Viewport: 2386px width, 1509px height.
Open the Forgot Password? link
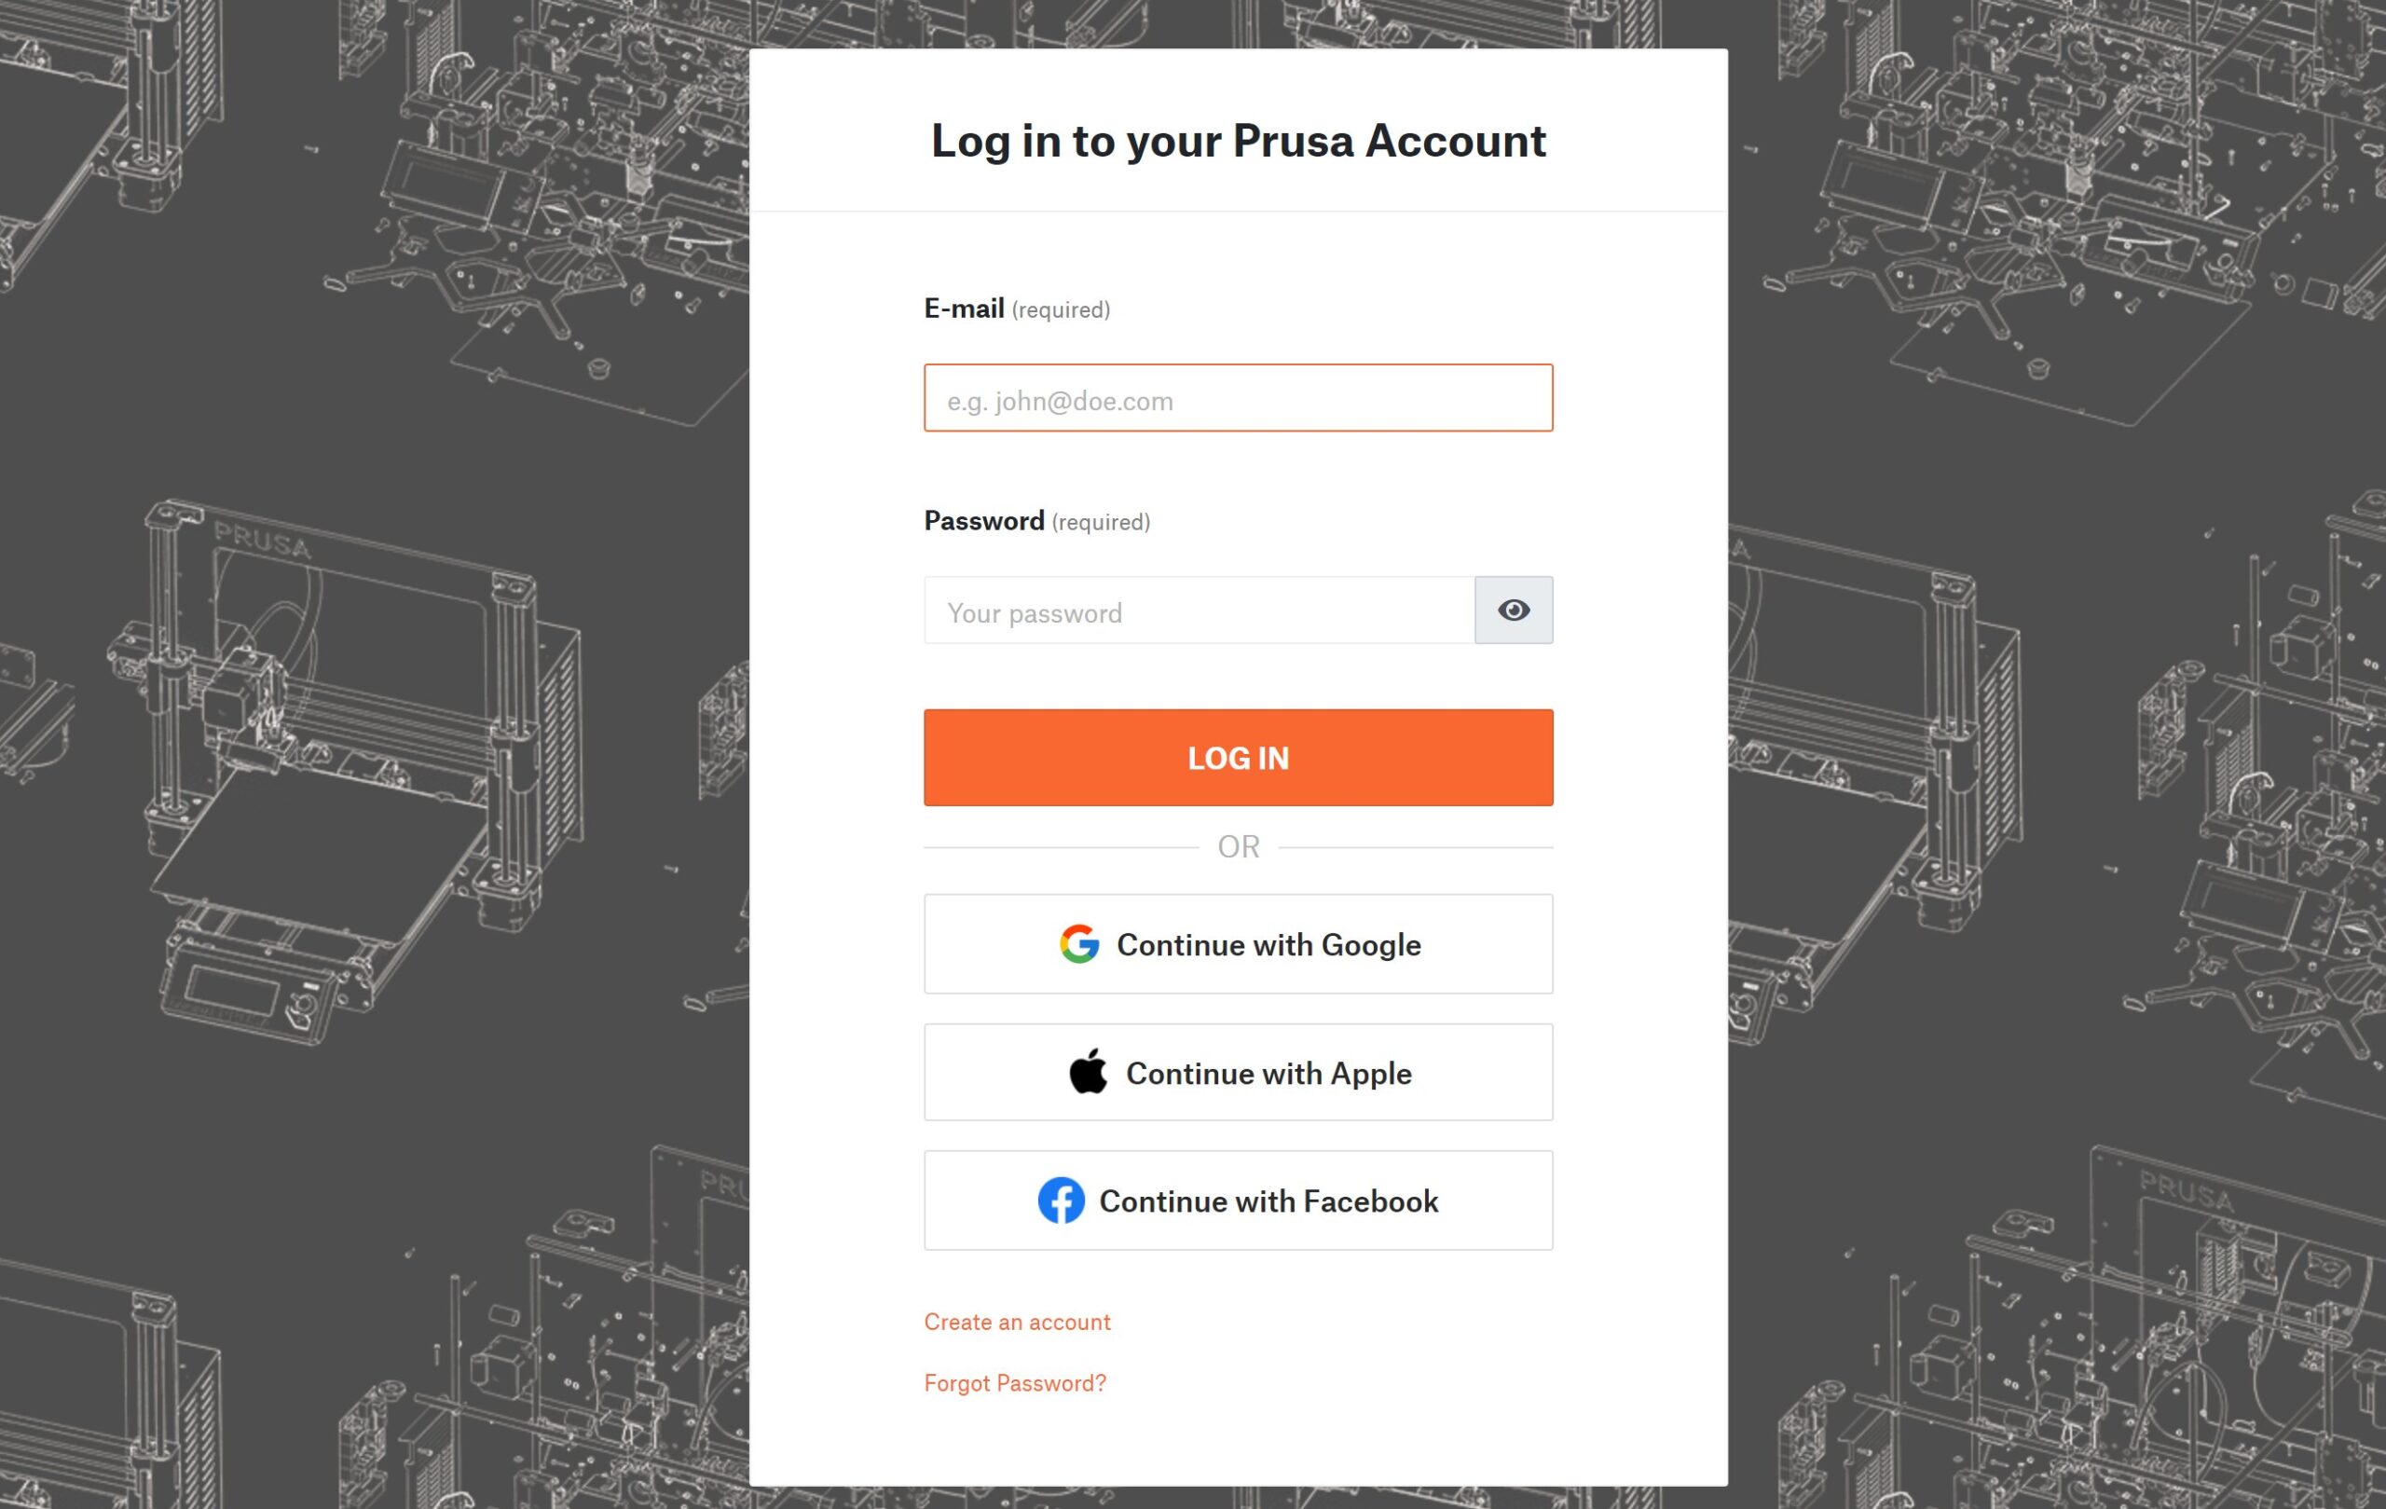[x=1015, y=1383]
